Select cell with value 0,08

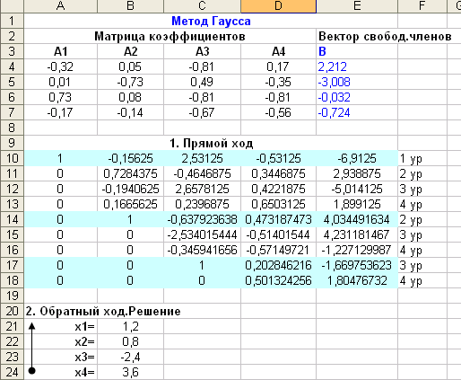(x=130, y=97)
